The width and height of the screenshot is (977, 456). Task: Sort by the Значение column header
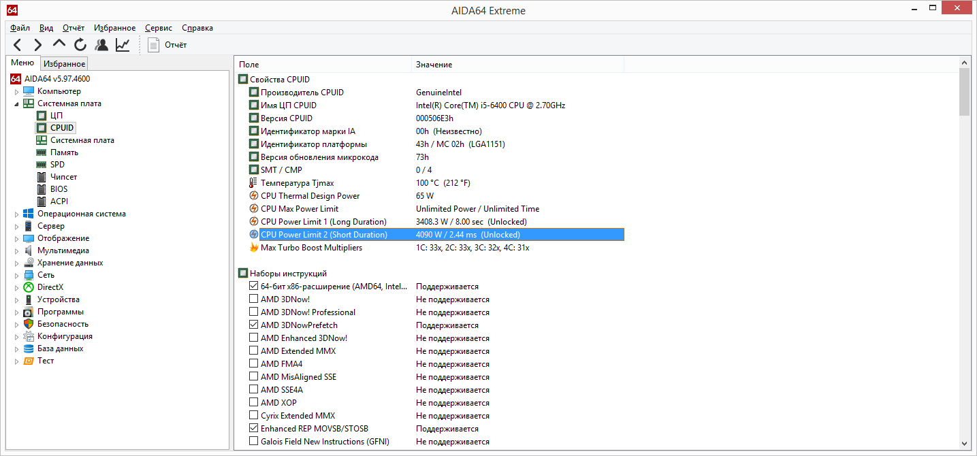(x=434, y=65)
